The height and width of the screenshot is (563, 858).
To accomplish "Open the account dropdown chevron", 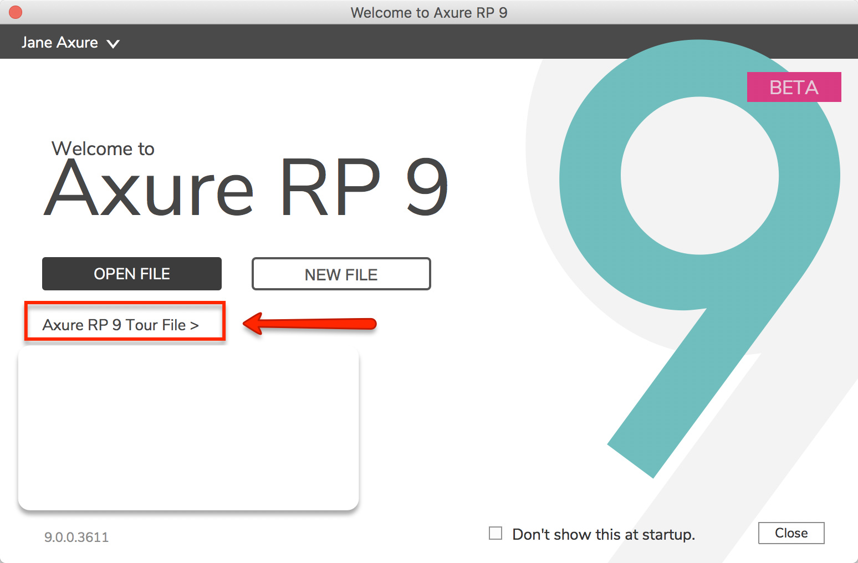I will (114, 43).
